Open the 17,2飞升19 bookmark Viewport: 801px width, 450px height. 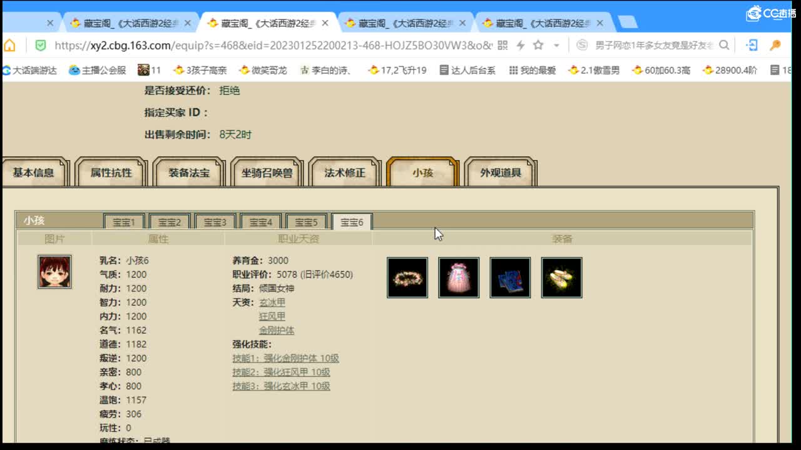point(397,70)
